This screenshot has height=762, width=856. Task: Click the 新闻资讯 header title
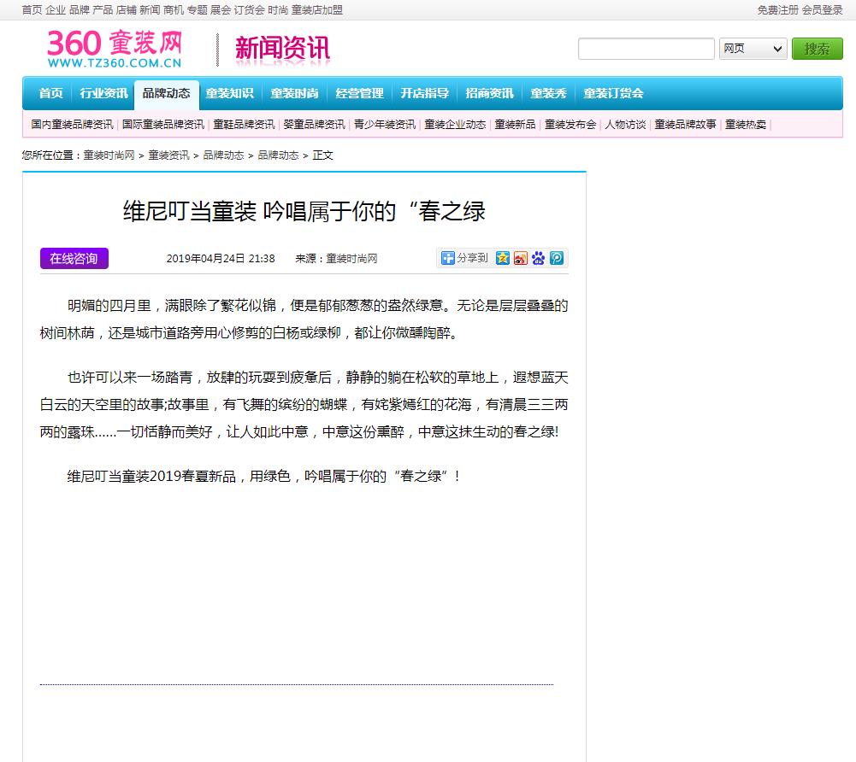pyautogui.click(x=282, y=49)
